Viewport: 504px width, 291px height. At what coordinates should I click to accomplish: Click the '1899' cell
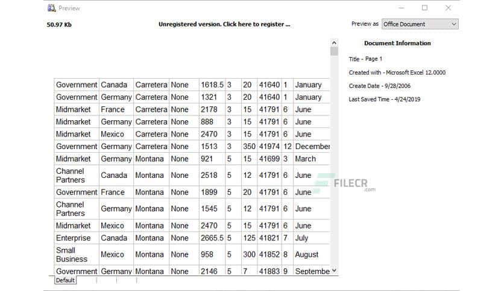pos(212,192)
